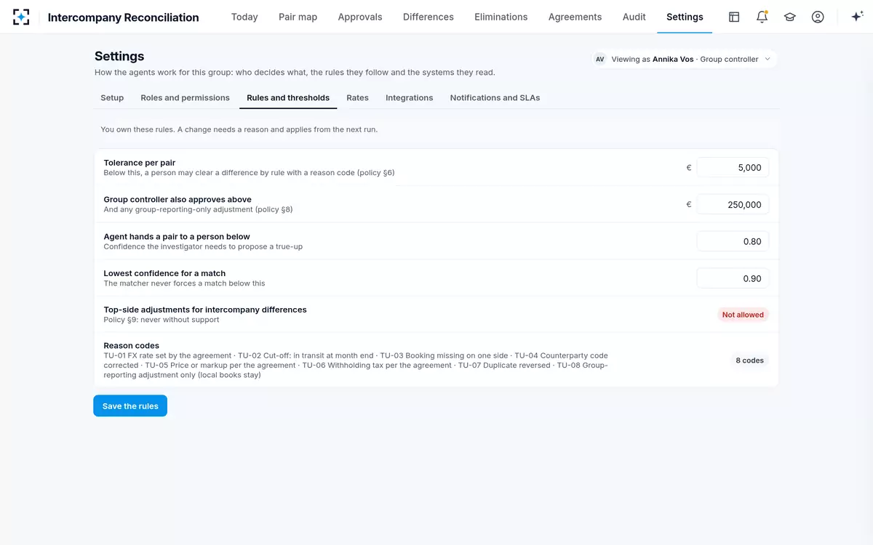The width and height of the screenshot is (873, 545).
Task: Open the learning graduation cap icon
Action: (789, 17)
